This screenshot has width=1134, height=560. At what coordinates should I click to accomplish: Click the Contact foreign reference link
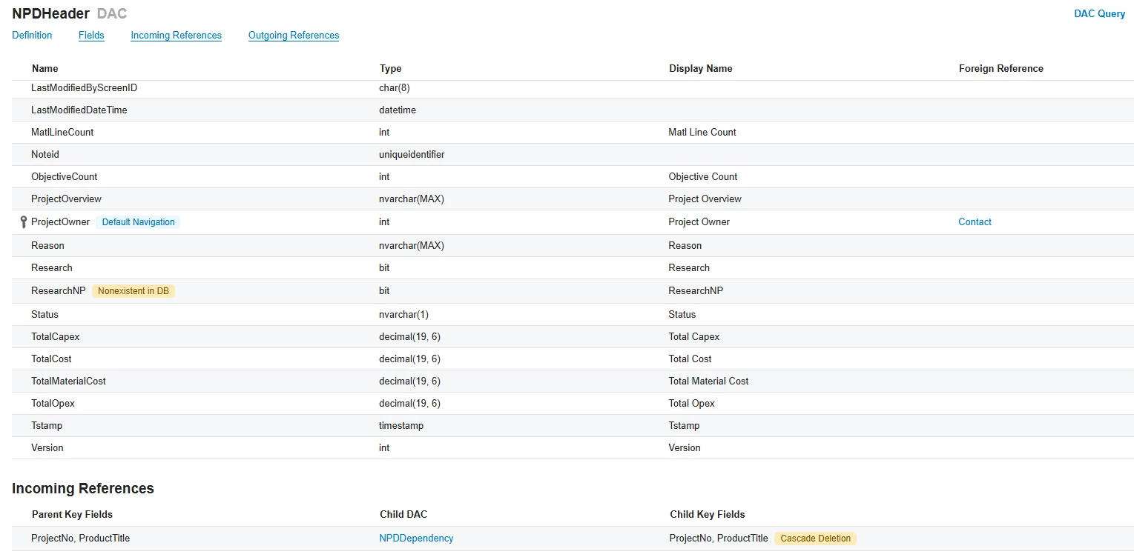point(974,221)
